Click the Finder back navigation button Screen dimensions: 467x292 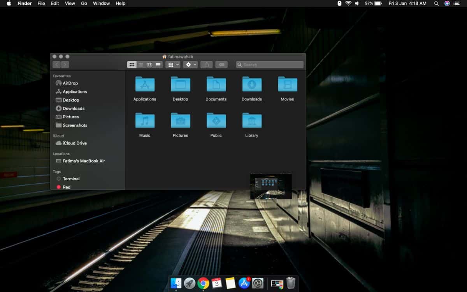(x=57, y=65)
